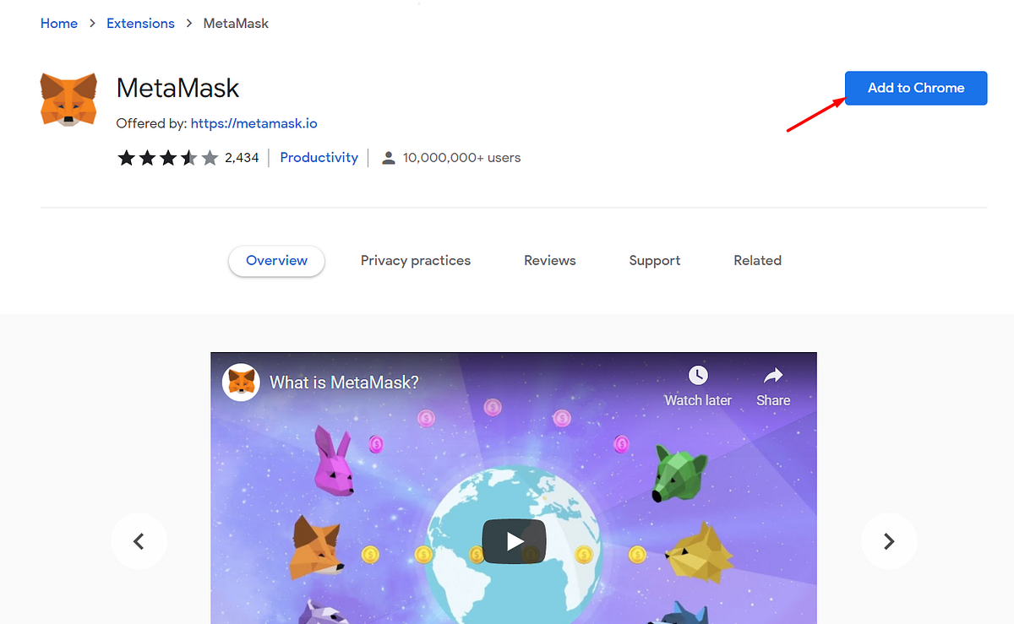Click the fox avatar inside the video player

tap(241, 382)
